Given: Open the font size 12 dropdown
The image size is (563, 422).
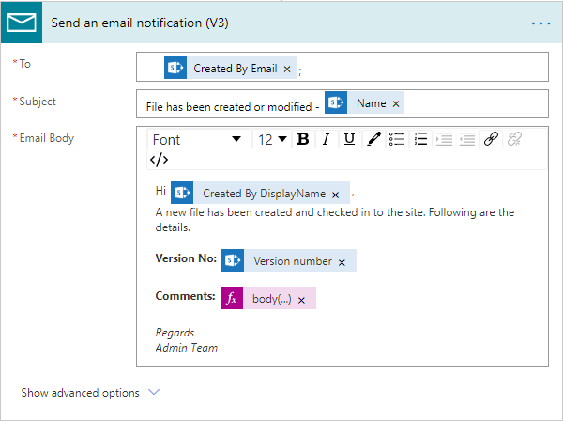Looking at the screenshot, I should tap(272, 139).
